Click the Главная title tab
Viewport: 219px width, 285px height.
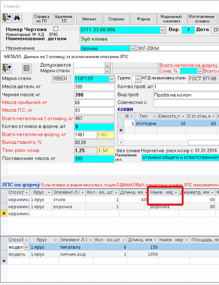12,6
